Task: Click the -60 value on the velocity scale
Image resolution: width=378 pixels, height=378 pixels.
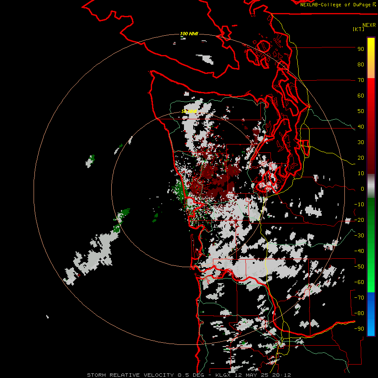Action: (359, 282)
